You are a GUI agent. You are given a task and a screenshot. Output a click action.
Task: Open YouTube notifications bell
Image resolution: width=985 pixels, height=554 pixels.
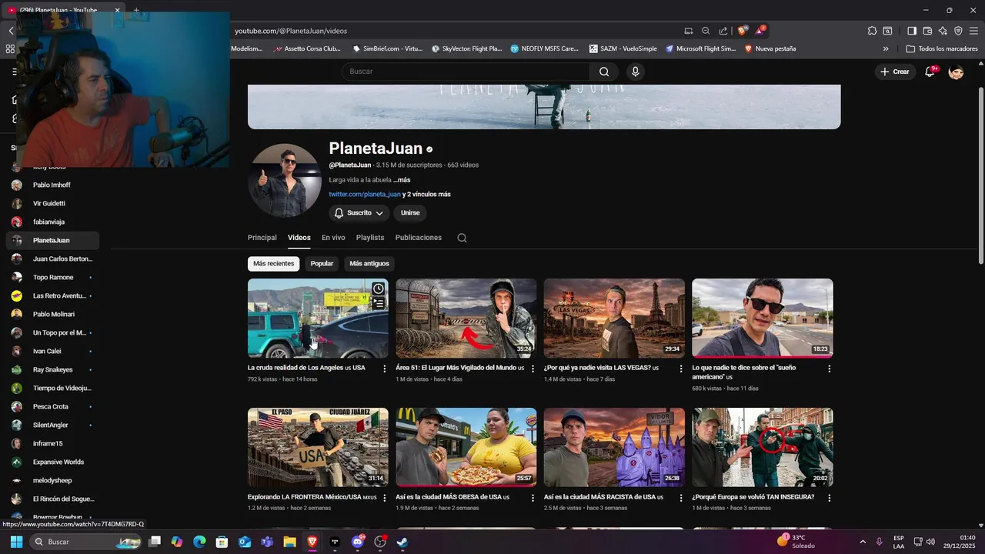click(930, 72)
